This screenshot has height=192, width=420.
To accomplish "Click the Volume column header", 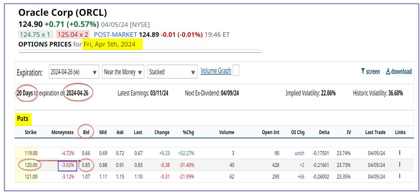I will pos(226,132).
